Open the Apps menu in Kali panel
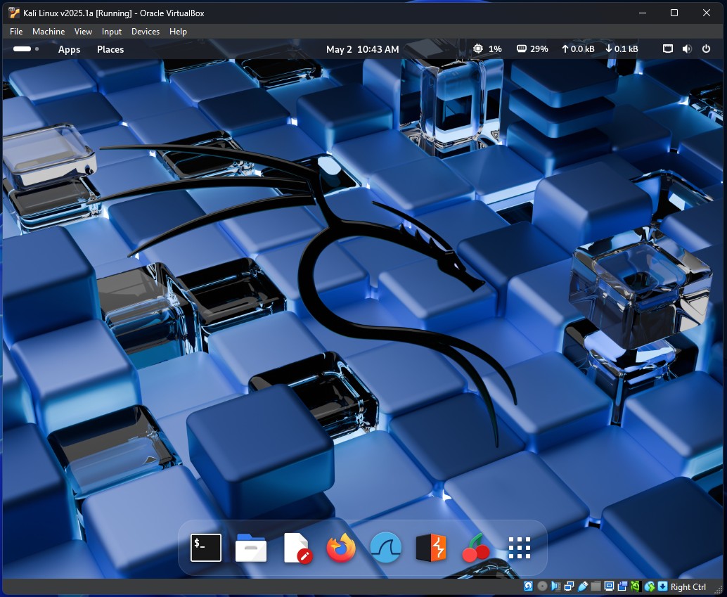727x597 pixels. (69, 49)
